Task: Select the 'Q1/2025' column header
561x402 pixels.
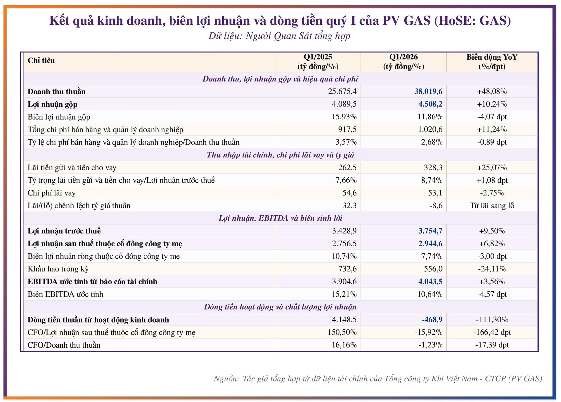Action: [318, 62]
